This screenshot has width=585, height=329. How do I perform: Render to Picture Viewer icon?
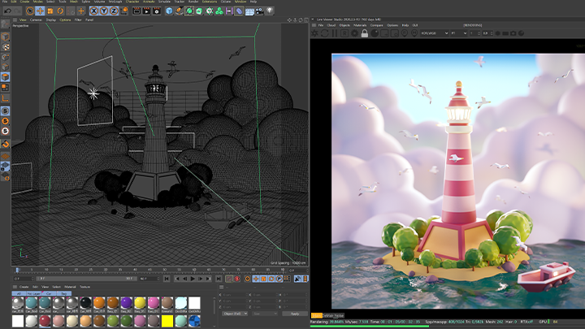click(146, 11)
